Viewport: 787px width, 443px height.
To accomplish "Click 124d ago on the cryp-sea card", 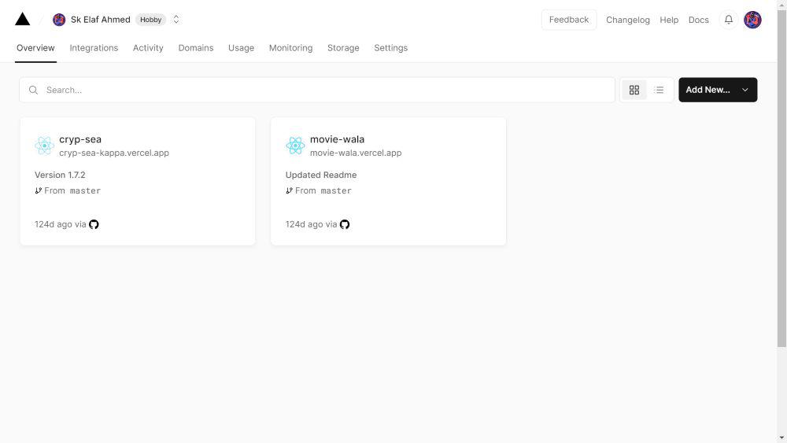I will pos(52,224).
